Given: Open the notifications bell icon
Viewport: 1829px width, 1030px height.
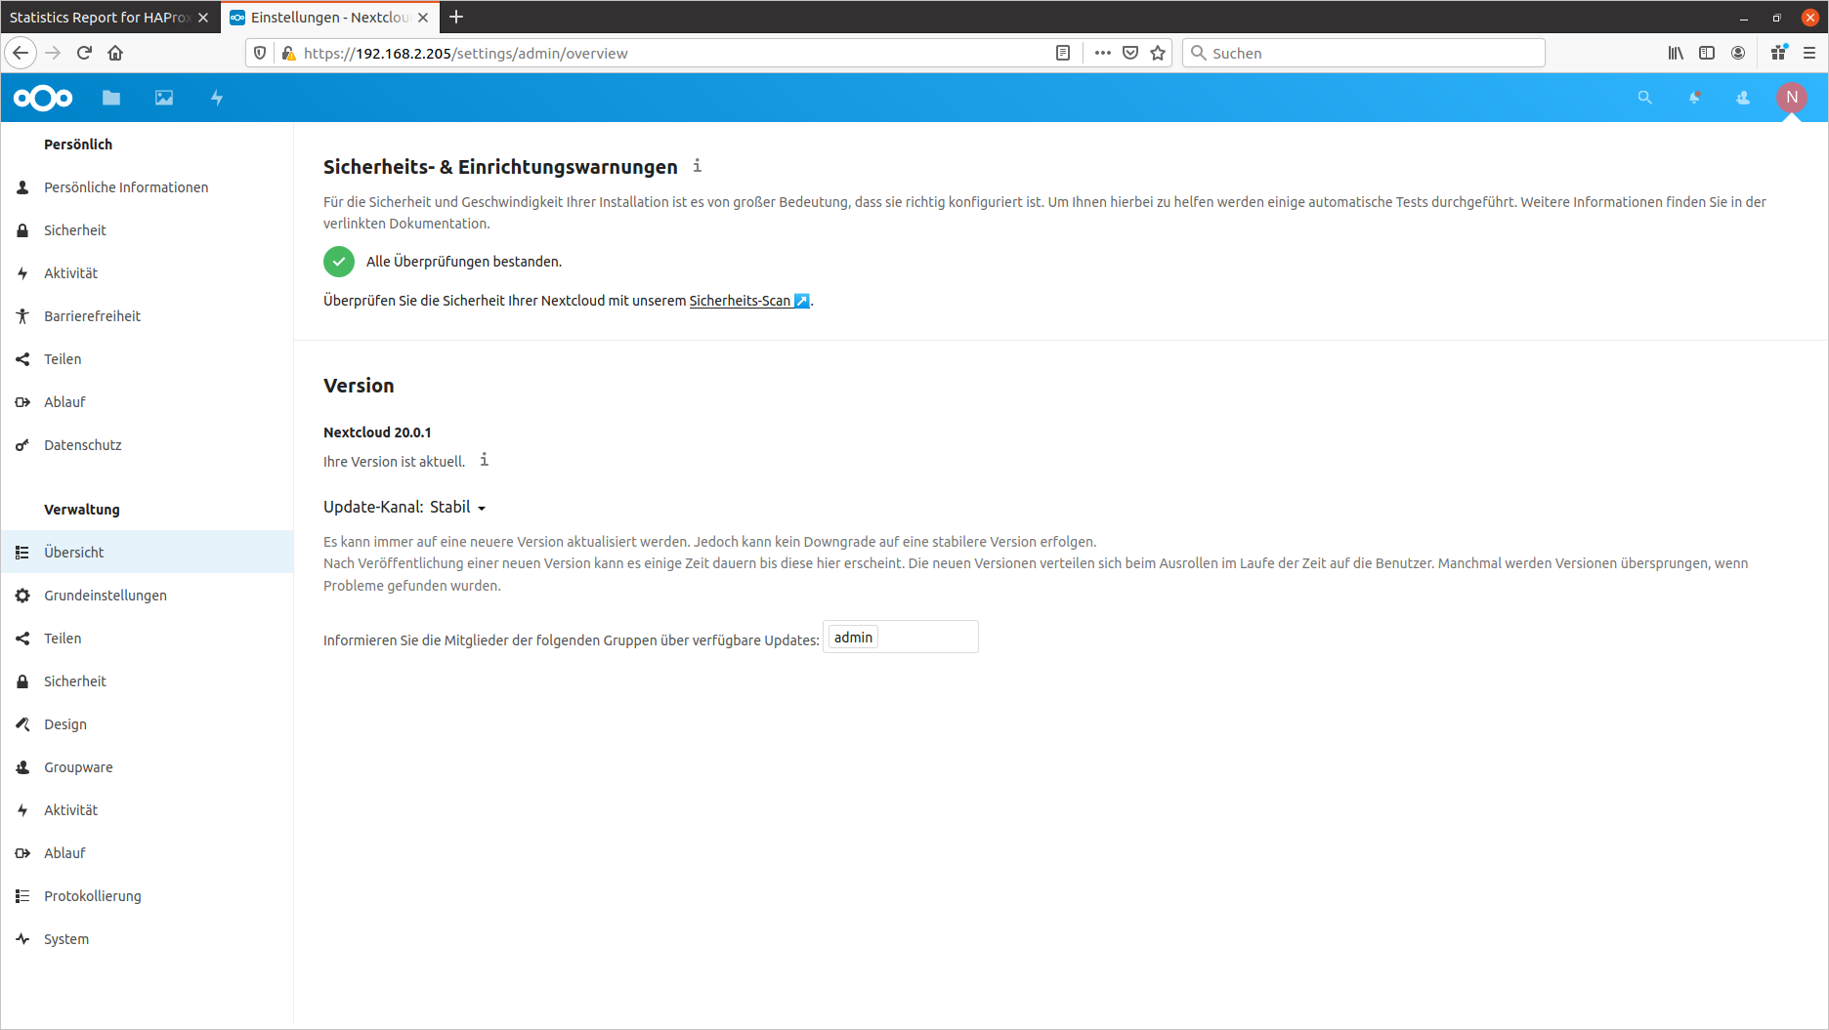Looking at the screenshot, I should click(1694, 98).
